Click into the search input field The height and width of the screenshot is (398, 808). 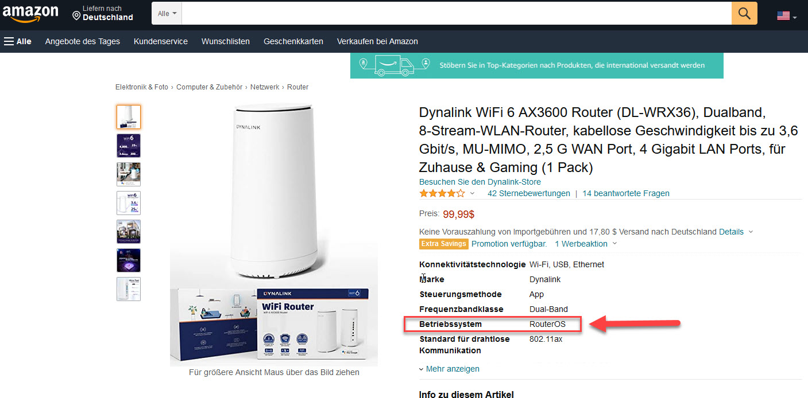pos(457,13)
